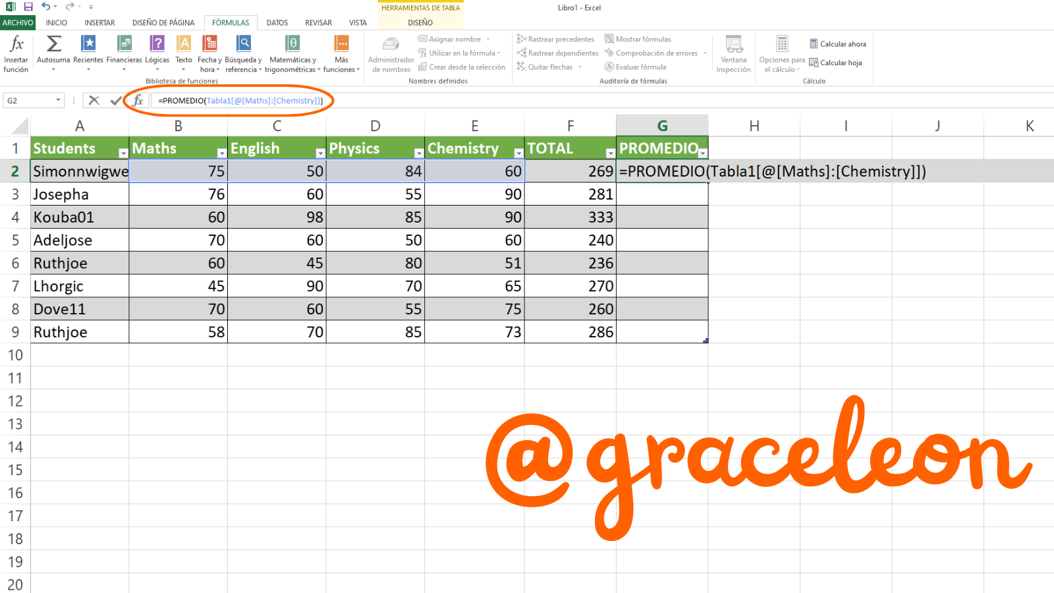The width and height of the screenshot is (1054, 593).
Task: Open the Quitar flechas dropdown arrow
Action: [x=580, y=67]
